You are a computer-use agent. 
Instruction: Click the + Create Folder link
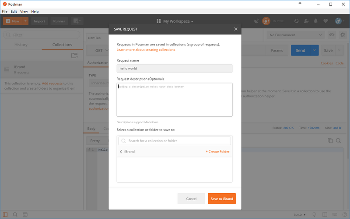[217, 152]
